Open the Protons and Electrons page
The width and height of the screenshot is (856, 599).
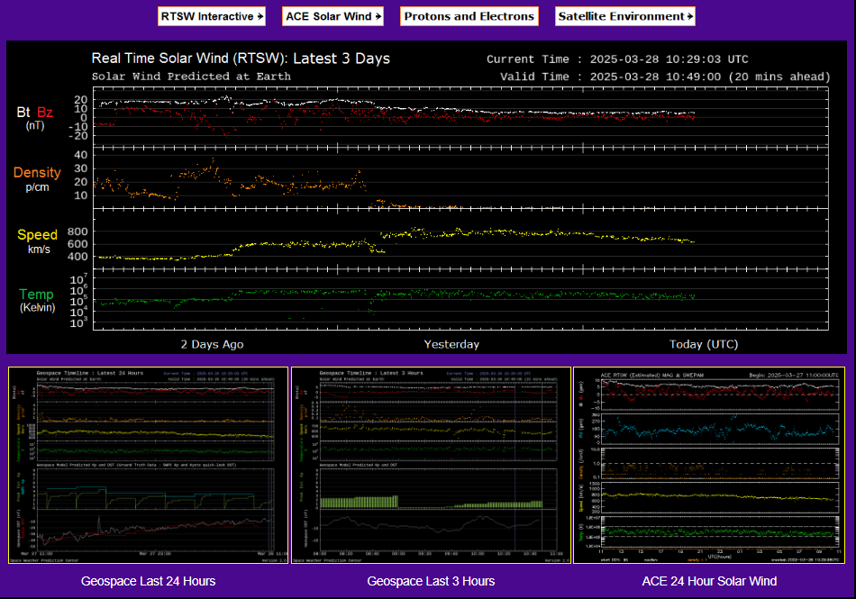pos(469,16)
